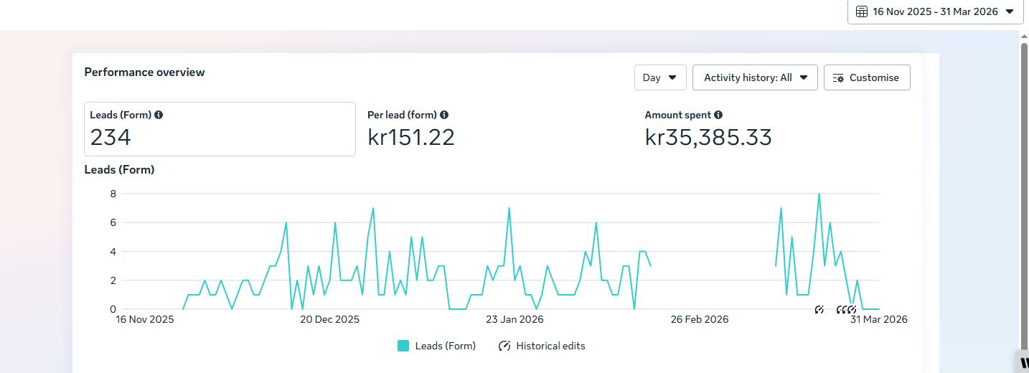Open the Day granularity dropdown

point(660,77)
